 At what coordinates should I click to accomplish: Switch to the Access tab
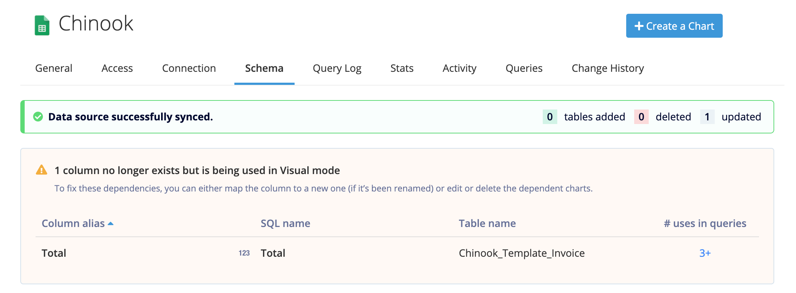117,68
